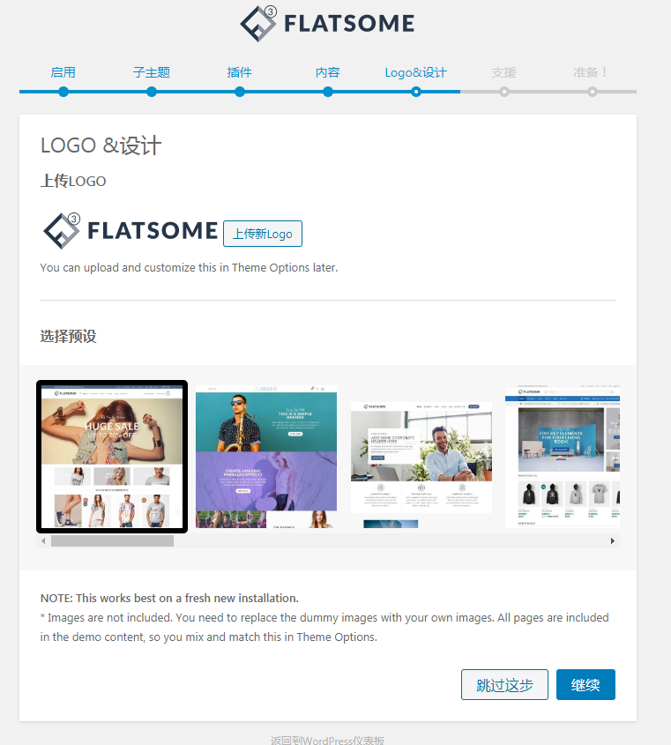This screenshot has width=671, height=745.
Task: Click the current step dot under Logo&设计
Action: [416, 92]
